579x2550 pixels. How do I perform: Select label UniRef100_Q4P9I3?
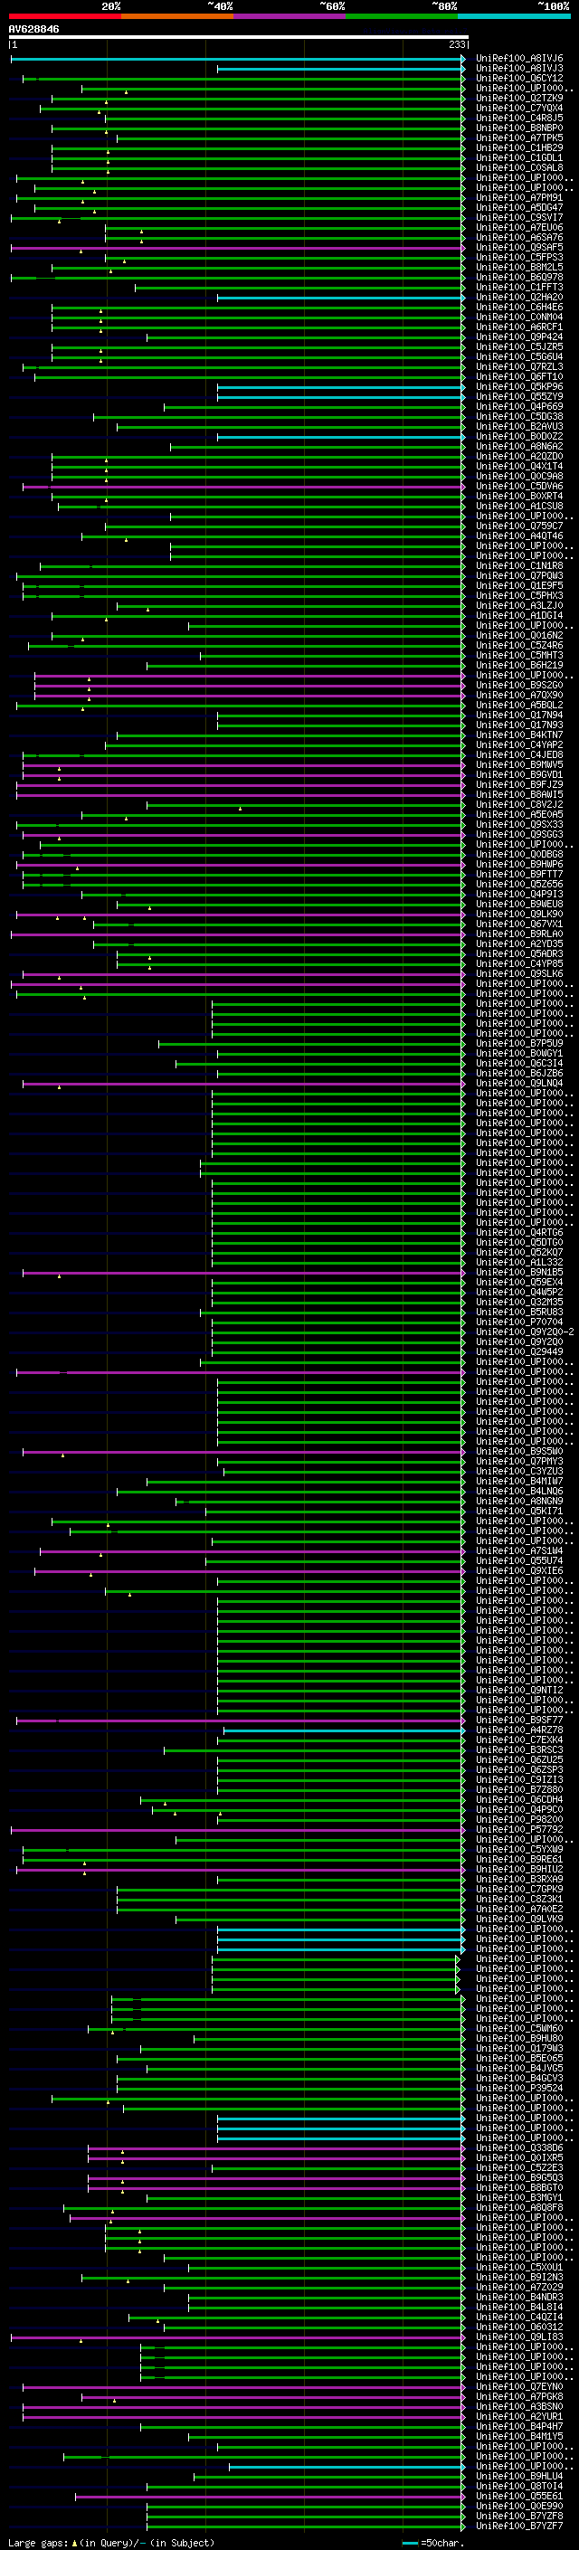coord(518,894)
